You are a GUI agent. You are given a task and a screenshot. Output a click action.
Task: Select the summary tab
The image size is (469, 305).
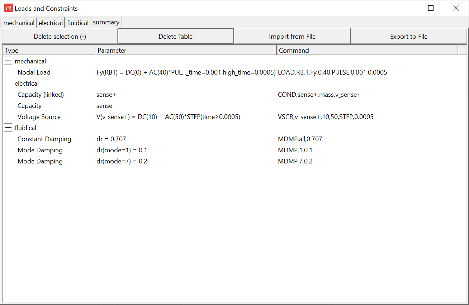(106, 23)
